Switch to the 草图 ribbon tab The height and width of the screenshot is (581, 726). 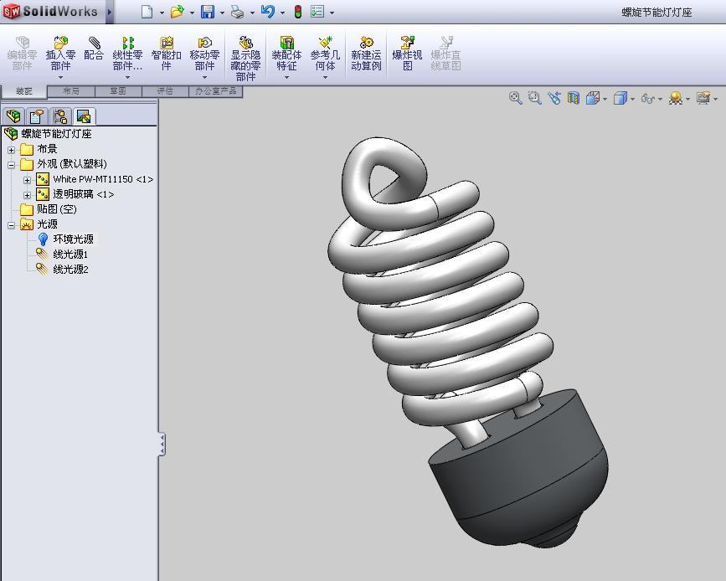click(118, 90)
